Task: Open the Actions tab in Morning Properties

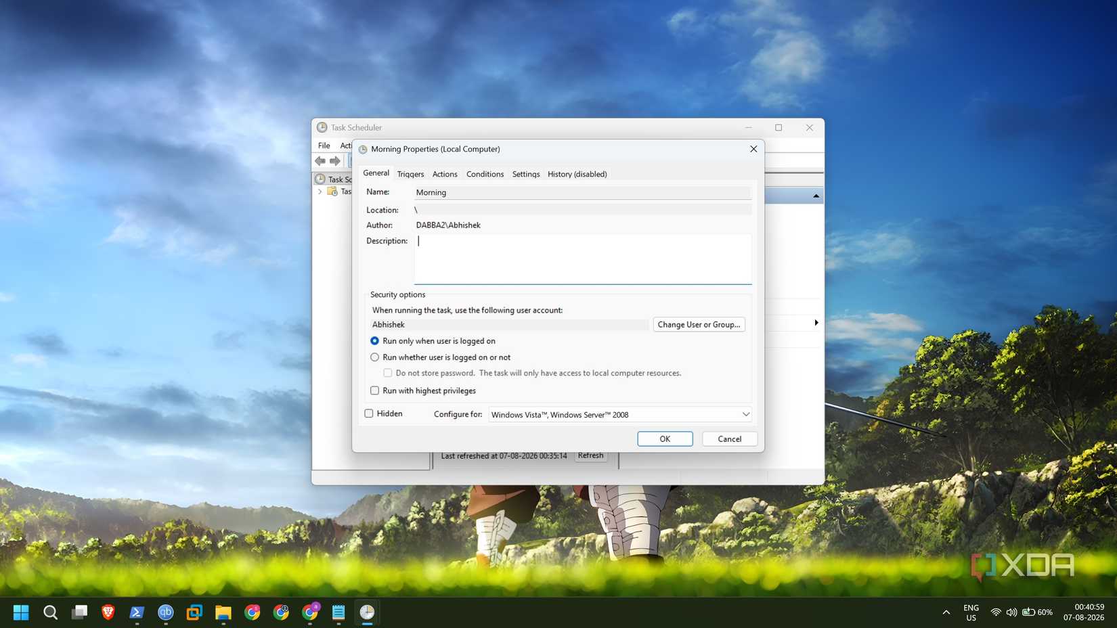Action: (x=445, y=174)
